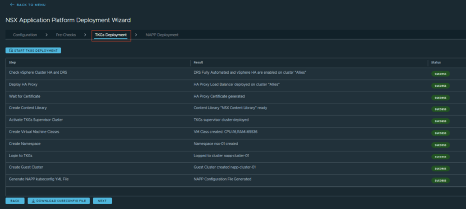Go to the NAPP Deployment tab

pos(162,35)
